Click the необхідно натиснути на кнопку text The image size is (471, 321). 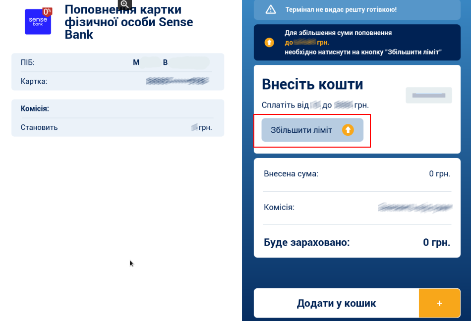pyautogui.click(x=363, y=52)
